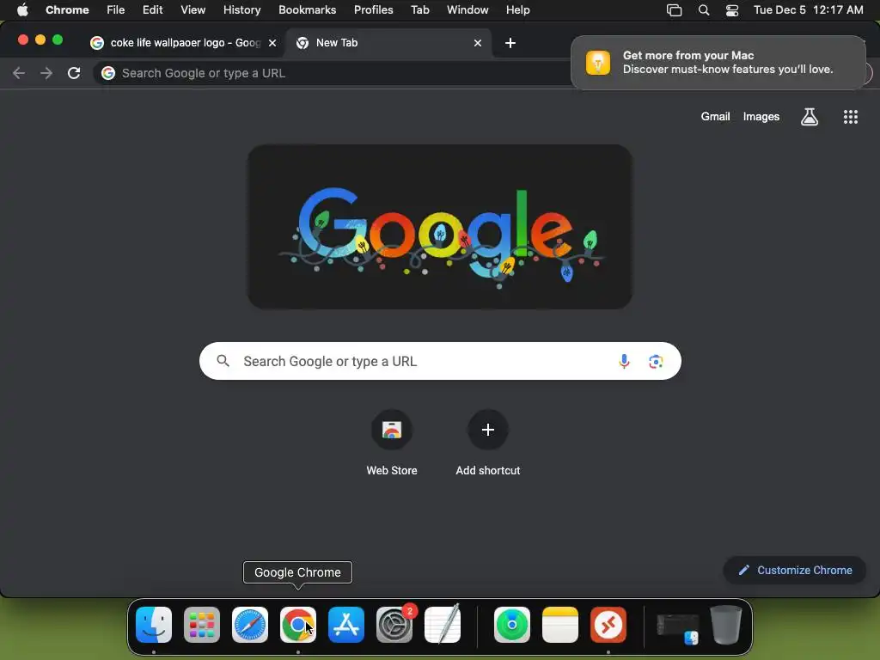Click the back navigation arrow
This screenshot has height=660, width=880.
[19, 73]
